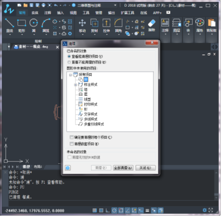Image resolution: width=221 pixels, height=216 pixels.
Task: Activate the Copy (复制) tool
Action: click(94, 26)
